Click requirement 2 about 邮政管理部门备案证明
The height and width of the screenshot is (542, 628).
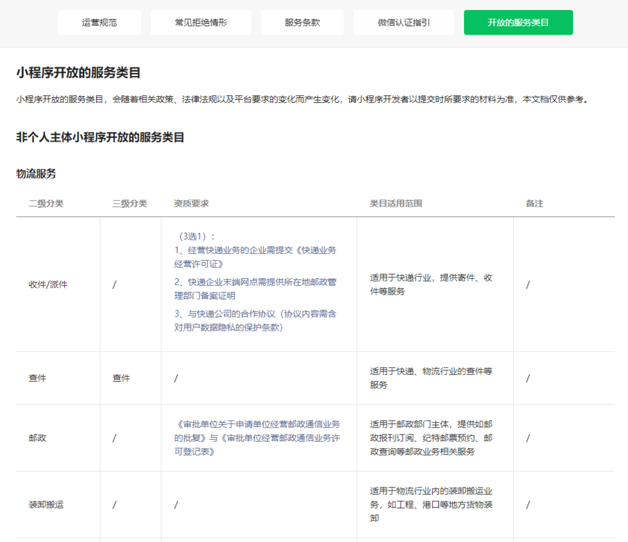point(255,289)
